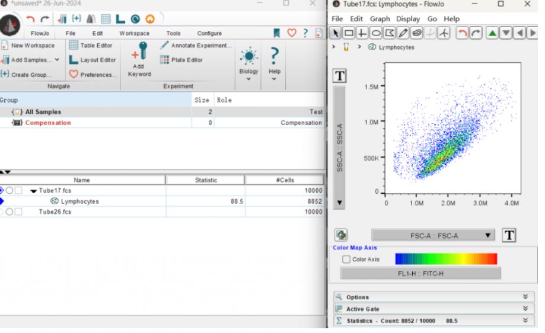The image size is (545, 333).
Task: Click the undo arrow in workspace quick toolbar
Action: click(31, 19)
